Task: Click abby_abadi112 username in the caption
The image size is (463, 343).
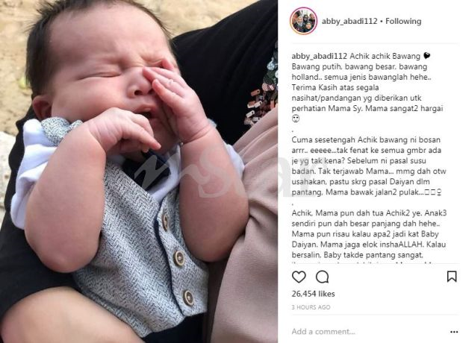Action: [x=319, y=56]
